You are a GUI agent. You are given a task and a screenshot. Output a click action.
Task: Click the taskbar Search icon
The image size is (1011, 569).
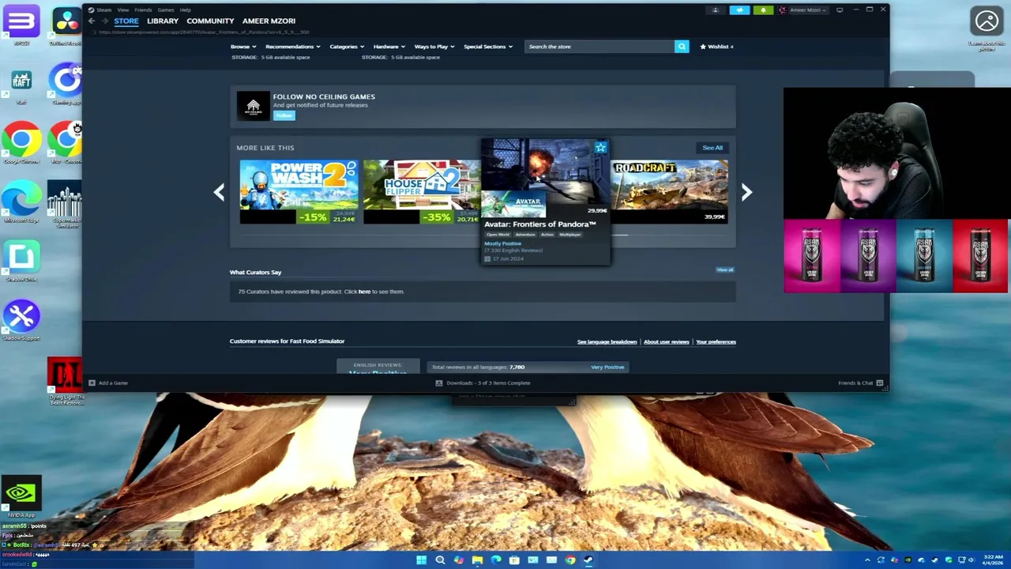(440, 560)
